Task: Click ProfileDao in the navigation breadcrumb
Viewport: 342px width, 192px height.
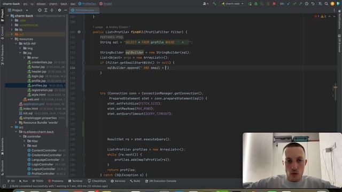Action: click(x=87, y=4)
